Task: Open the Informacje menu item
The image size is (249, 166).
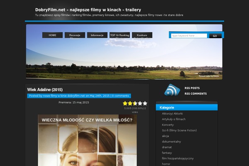Action: click(97, 35)
